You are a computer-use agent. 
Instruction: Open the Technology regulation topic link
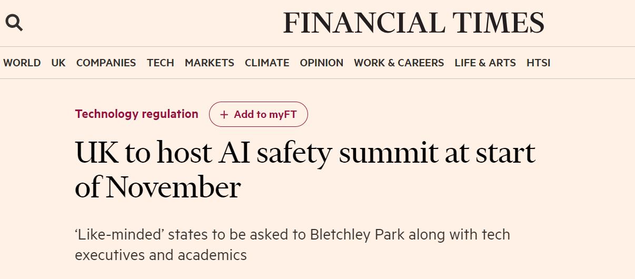(136, 114)
